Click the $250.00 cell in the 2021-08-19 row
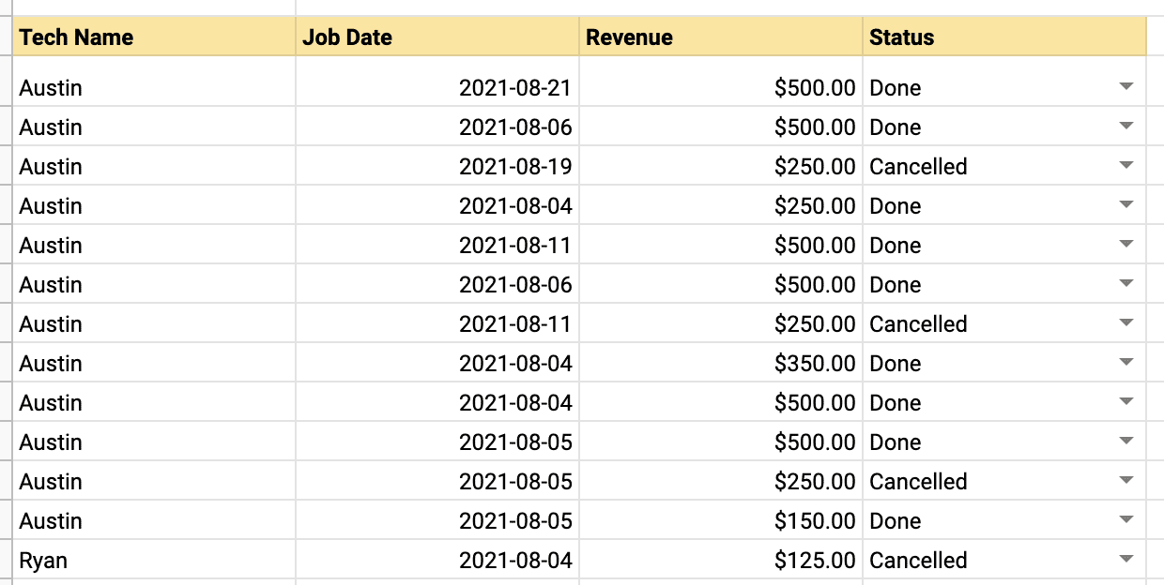 pos(721,166)
